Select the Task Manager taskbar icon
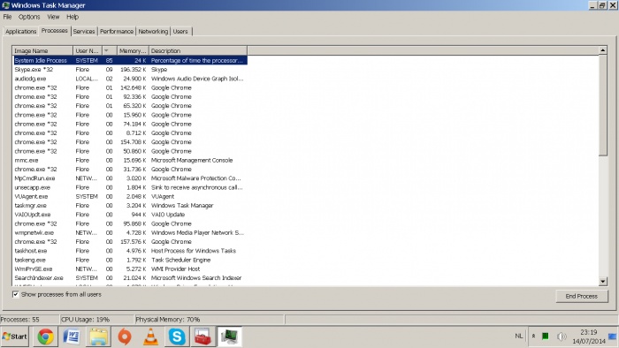Viewport: 619px width, 348px height. (229, 337)
